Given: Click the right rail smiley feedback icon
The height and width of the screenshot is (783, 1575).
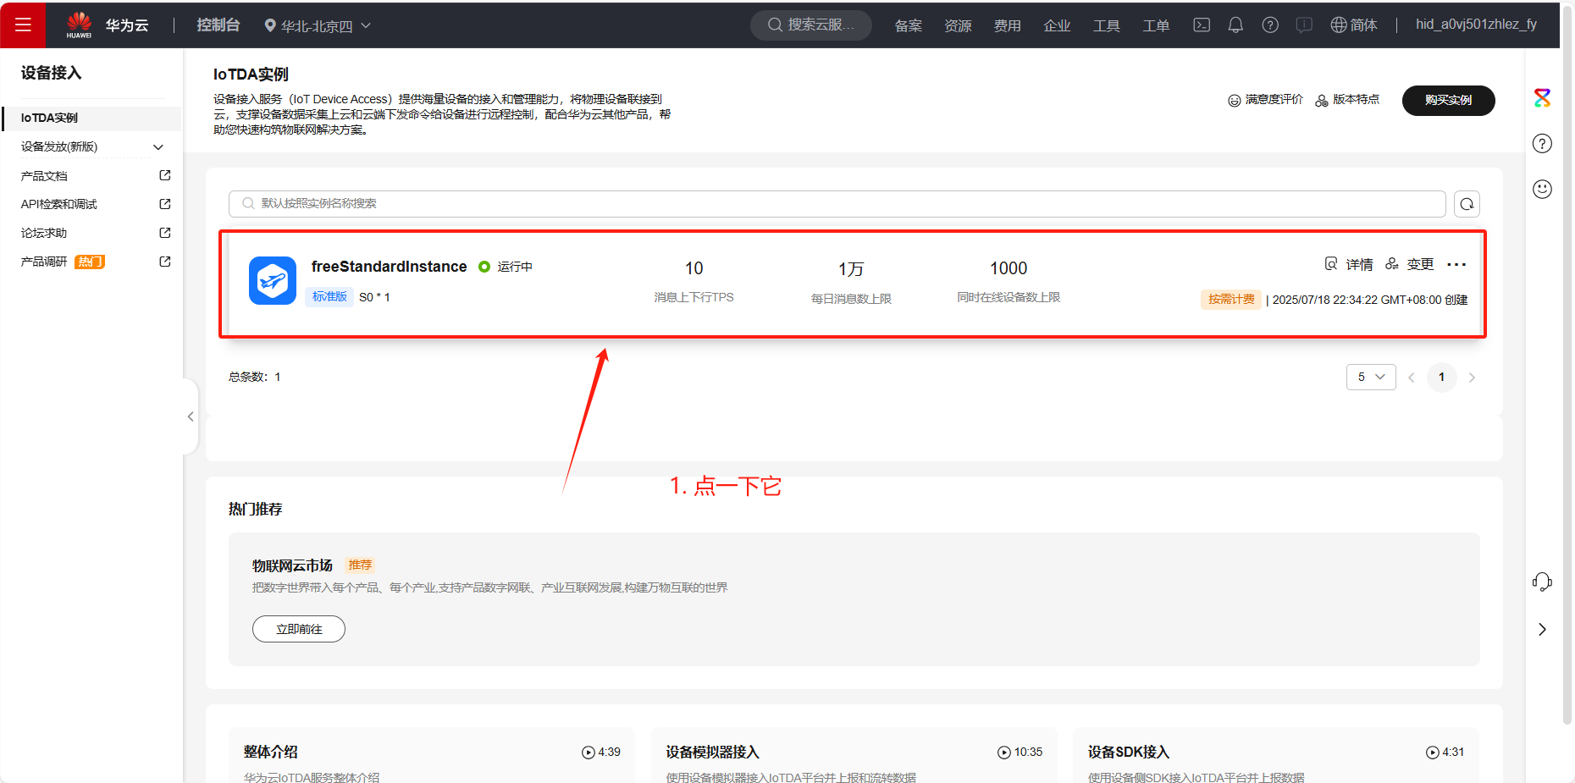Looking at the screenshot, I should click(1542, 189).
